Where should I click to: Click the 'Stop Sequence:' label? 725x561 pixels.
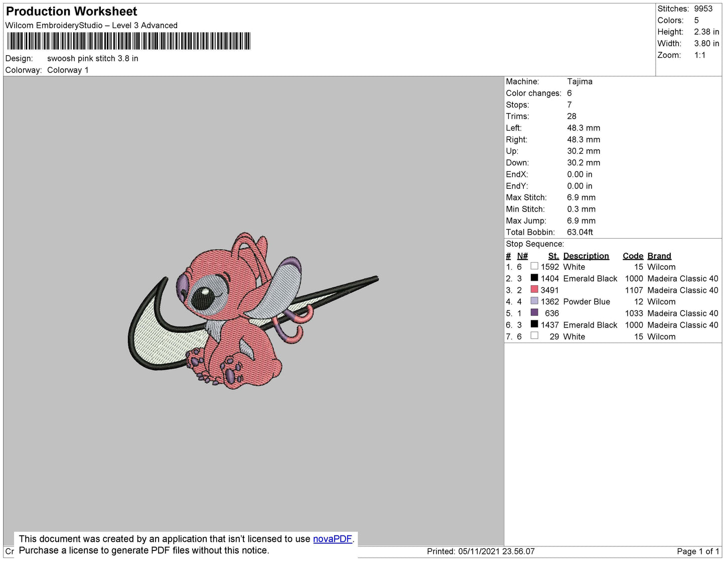[x=535, y=244]
